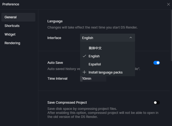Collapse the Interface language dropdown

pos(108,38)
